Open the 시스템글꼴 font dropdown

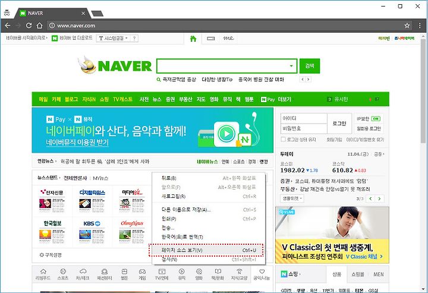pos(114,39)
